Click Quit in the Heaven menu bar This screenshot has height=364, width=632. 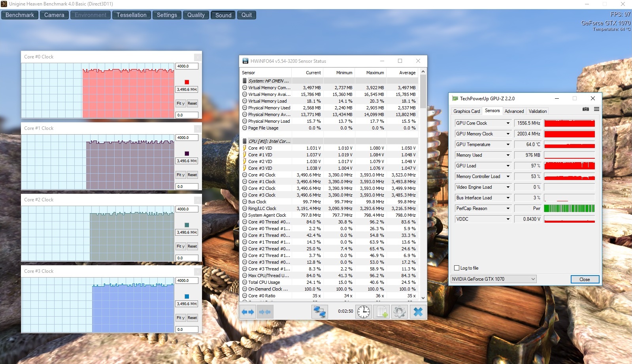pos(247,15)
